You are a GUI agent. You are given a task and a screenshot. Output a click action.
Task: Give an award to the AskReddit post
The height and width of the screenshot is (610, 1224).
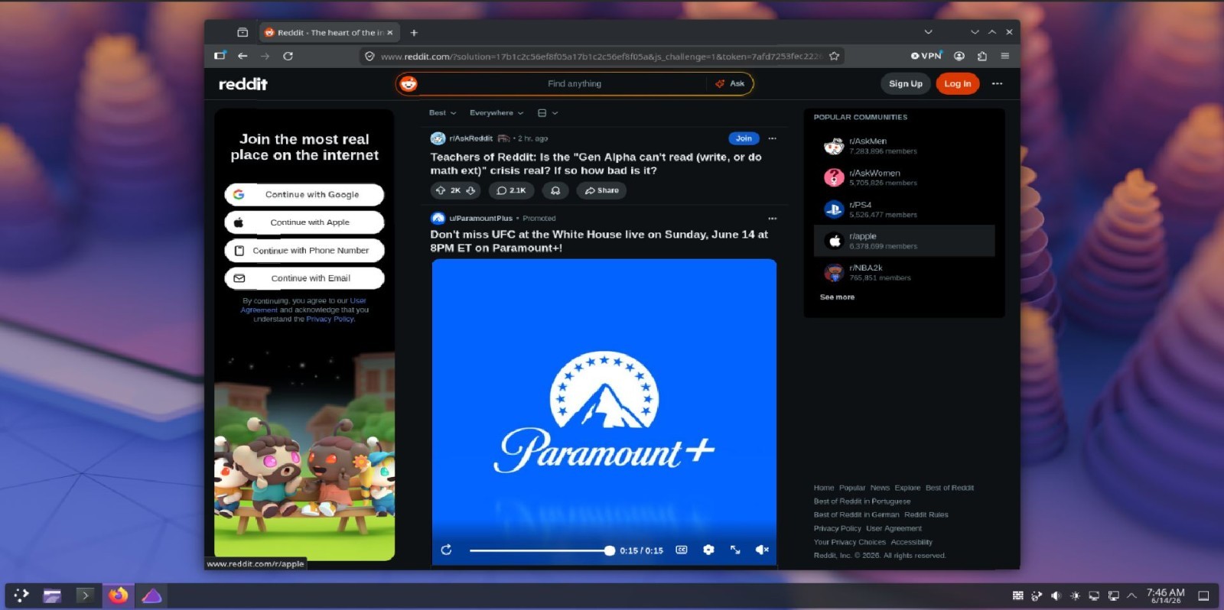click(x=555, y=190)
